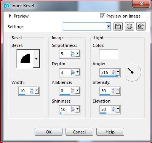Click the Save Preset floppy disk icon
This screenshot has width=152, height=143.
118,26
